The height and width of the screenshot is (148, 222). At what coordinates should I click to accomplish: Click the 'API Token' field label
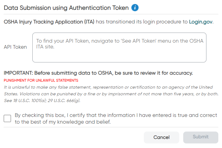pos(15,47)
